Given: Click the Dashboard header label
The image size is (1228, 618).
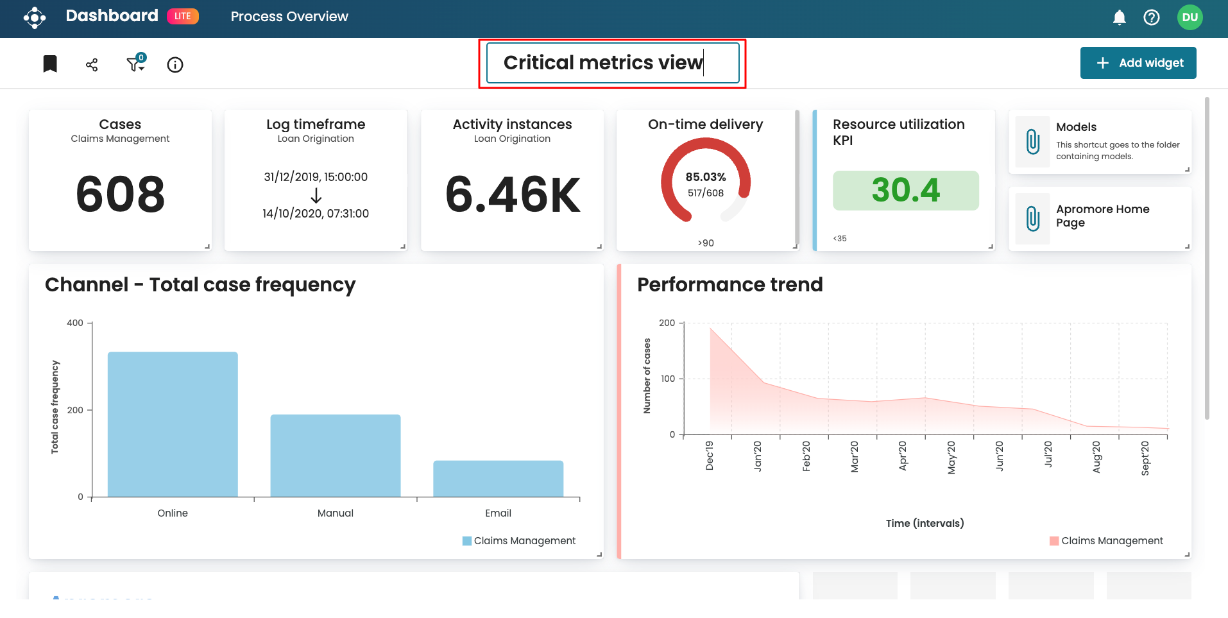Looking at the screenshot, I should click(112, 16).
